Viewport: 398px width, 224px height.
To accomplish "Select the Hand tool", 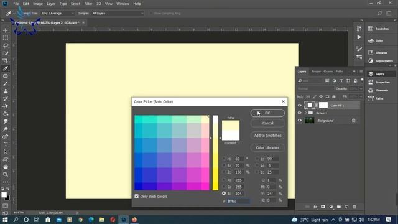I will coord(6,167).
